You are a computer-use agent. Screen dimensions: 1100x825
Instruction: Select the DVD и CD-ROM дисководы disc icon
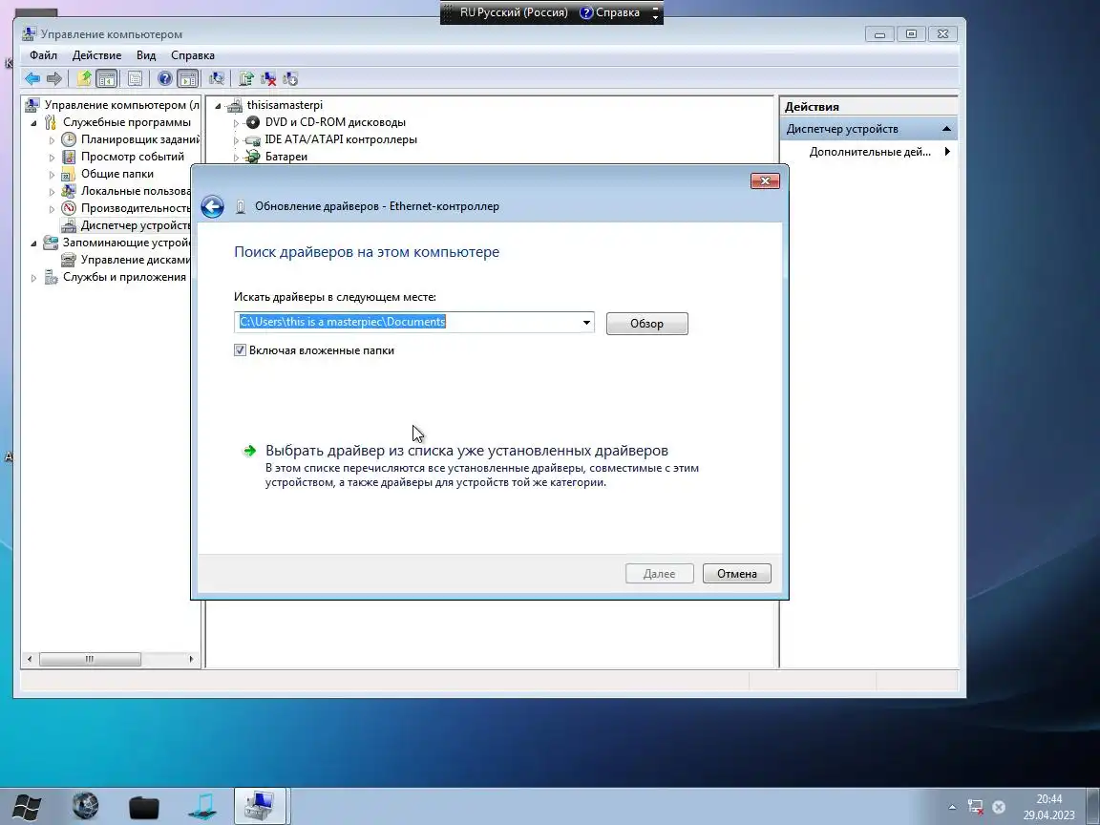[253, 122]
